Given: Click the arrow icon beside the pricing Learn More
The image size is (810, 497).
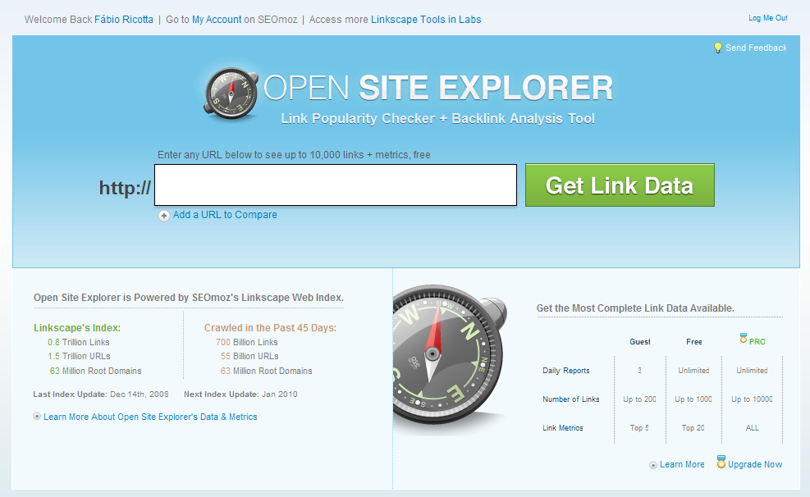Looking at the screenshot, I should point(653,465).
